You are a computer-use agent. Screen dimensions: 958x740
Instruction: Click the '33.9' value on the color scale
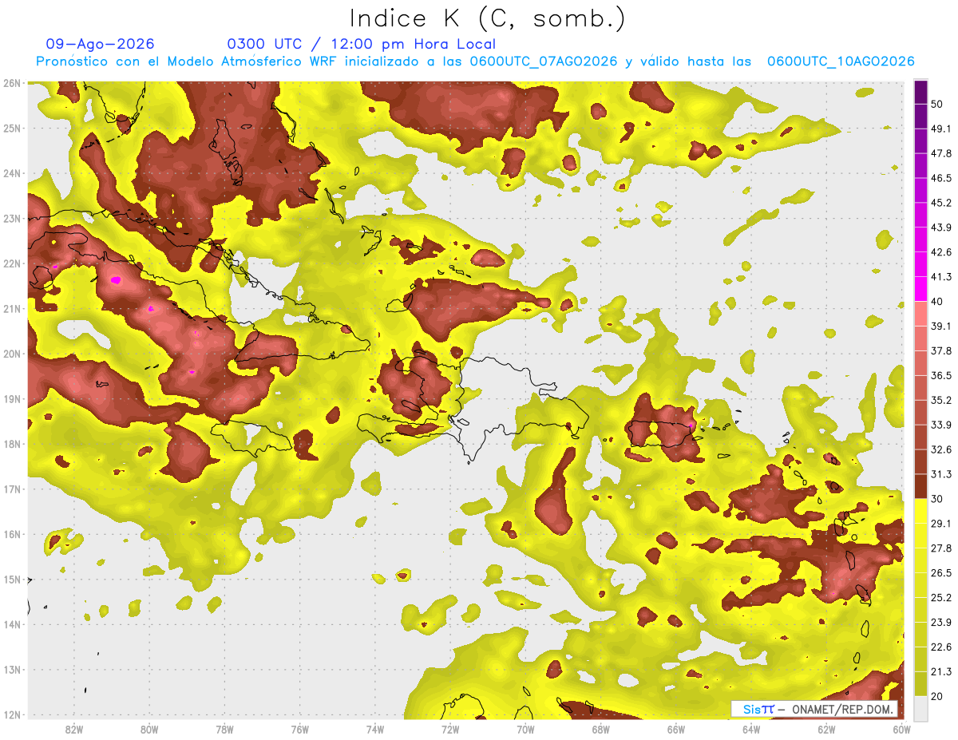pos(941,425)
